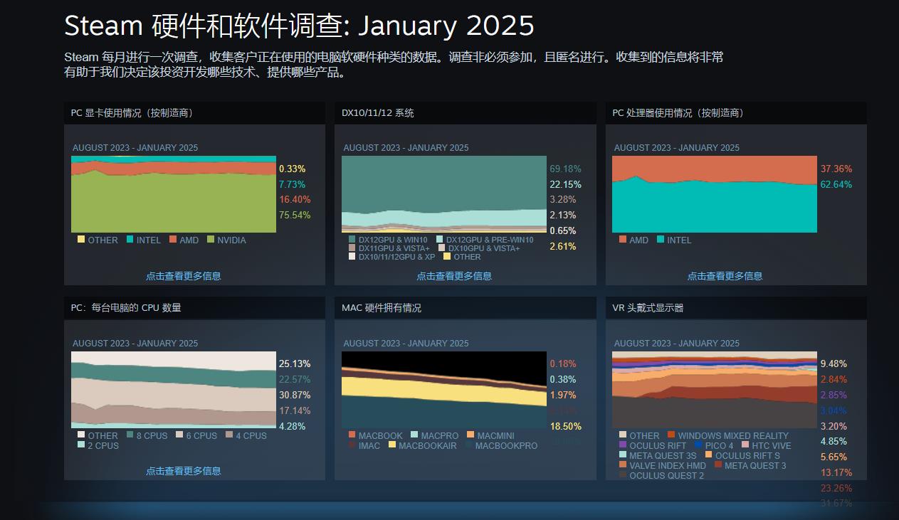Select the PICO 4 legend swatch
Image resolution: width=899 pixels, height=520 pixels.
pos(698,445)
